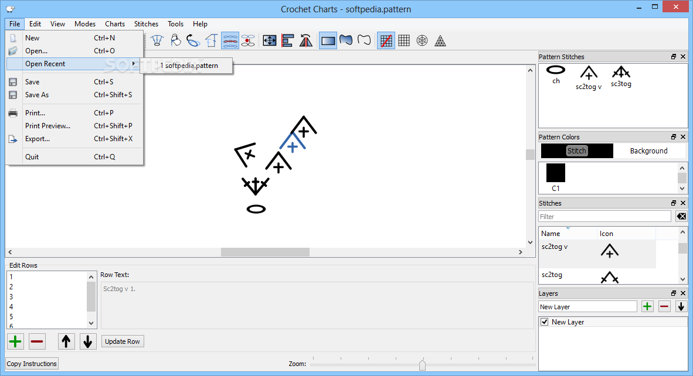Float the Stitches panel
Image resolution: width=693 pixels, height=376 pixels.
(x=674, y=203)
